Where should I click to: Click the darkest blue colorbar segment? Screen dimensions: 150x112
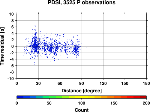click(20, 97)
